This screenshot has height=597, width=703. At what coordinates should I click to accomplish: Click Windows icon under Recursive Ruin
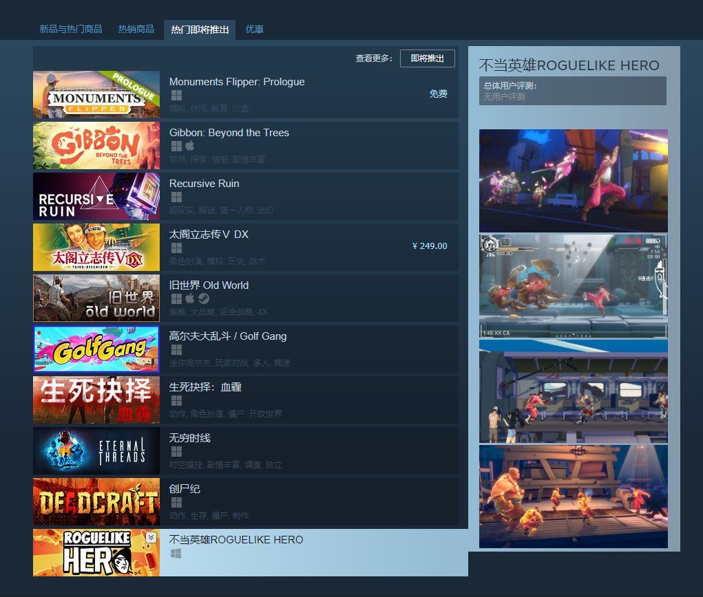coord(177,197)
